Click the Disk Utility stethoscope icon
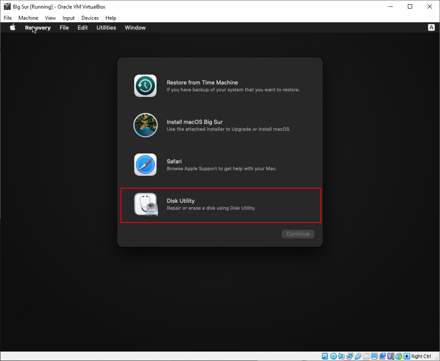440x361 pixels. click(145, 204)
